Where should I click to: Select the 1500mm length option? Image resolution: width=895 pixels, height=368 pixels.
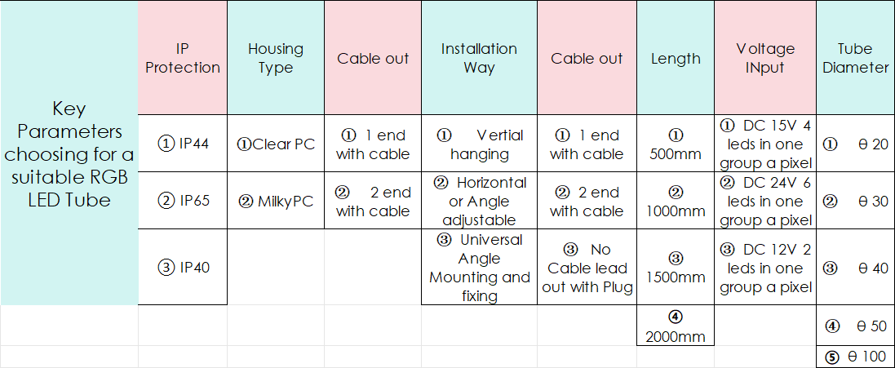tap(676, 267)
